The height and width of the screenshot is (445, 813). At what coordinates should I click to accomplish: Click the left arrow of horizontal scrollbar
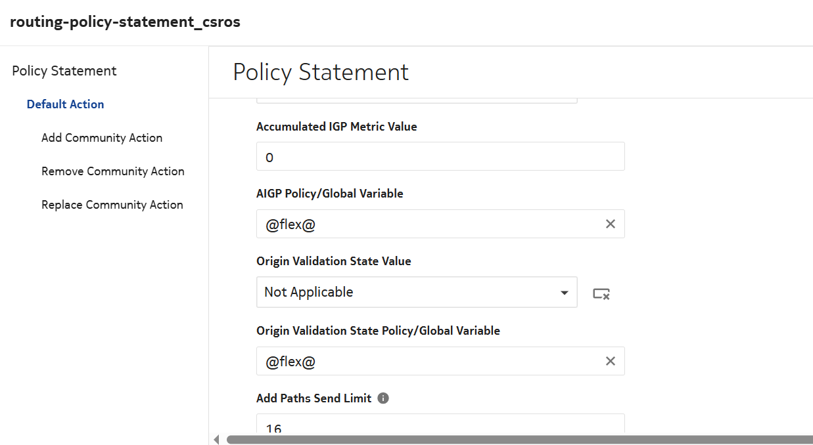coord(216,440)
